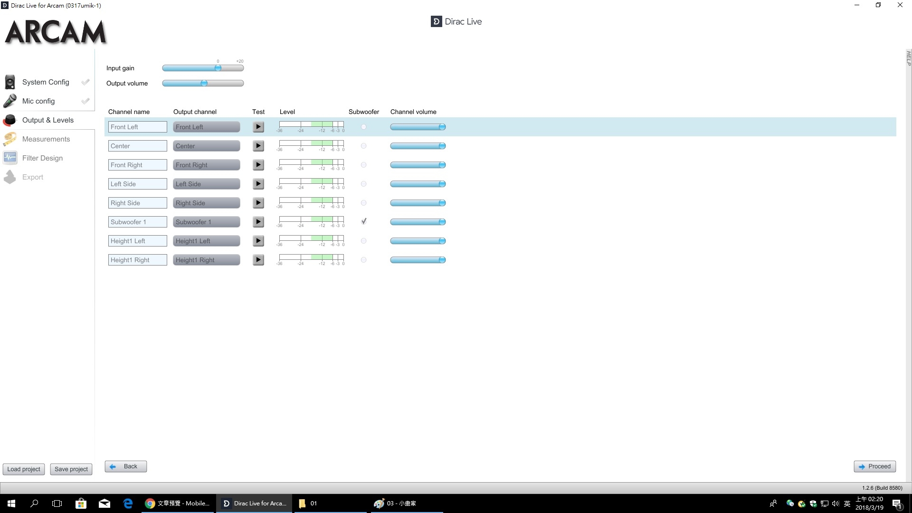Click the Output & Levels knob icon
Viewport: 912px width, 513px height.
tap(10, 120)
